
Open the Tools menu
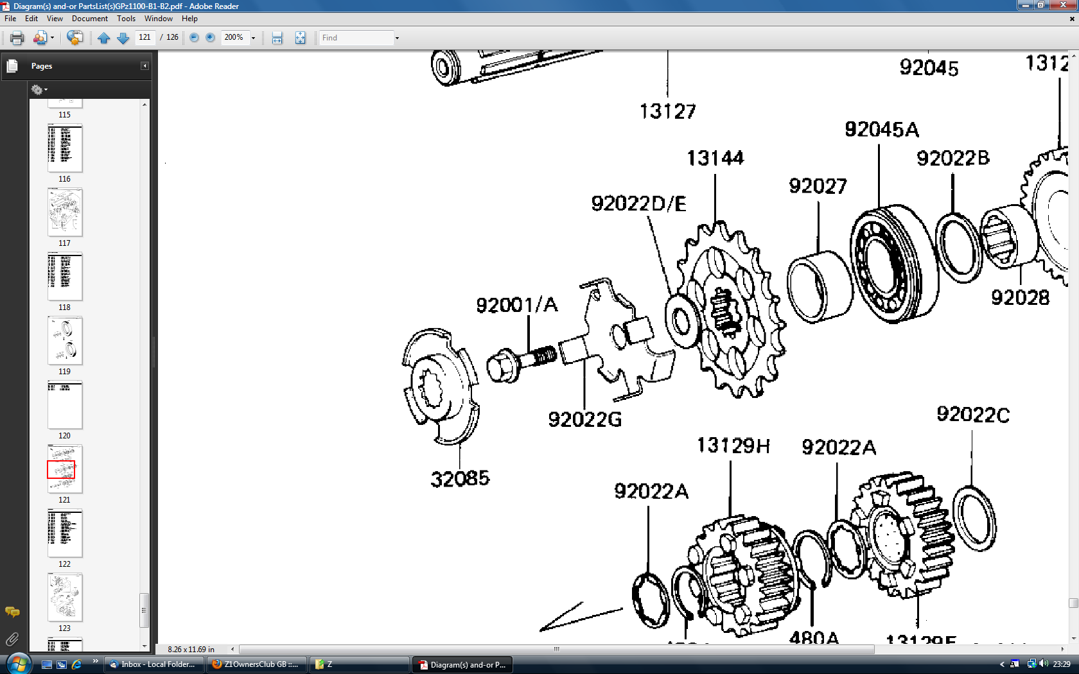126,19
